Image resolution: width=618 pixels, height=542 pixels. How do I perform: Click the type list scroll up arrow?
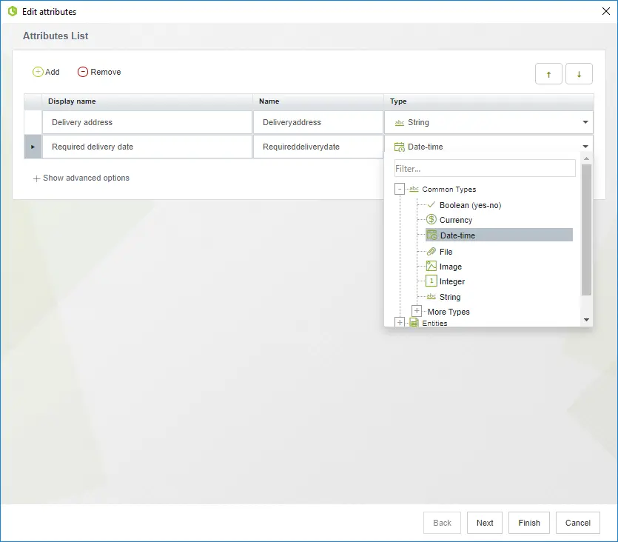coord(586,158)
